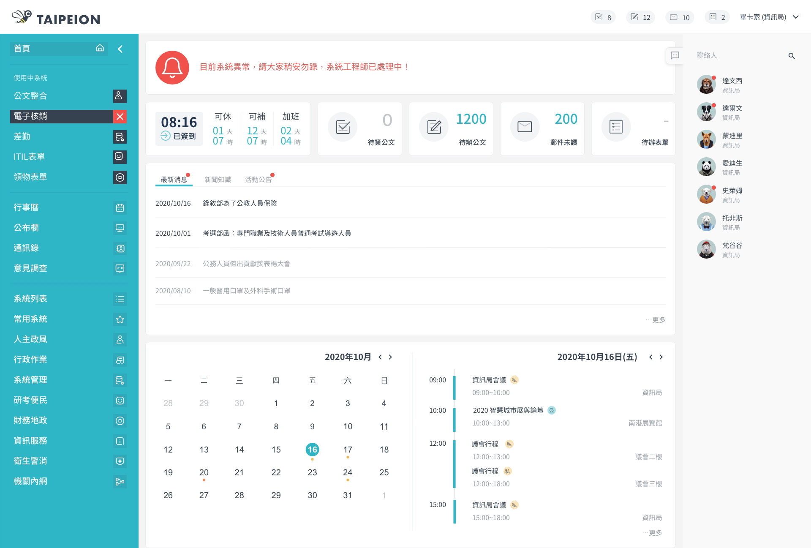Screen dimensions: 811x548
Task: Switch to 活動公告 tab
Action: point(258,180)
